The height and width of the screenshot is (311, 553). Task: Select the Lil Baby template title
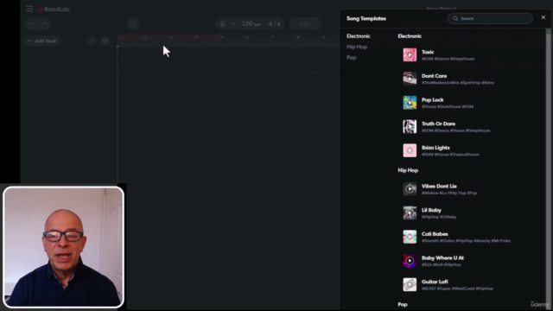coord(431,210)
